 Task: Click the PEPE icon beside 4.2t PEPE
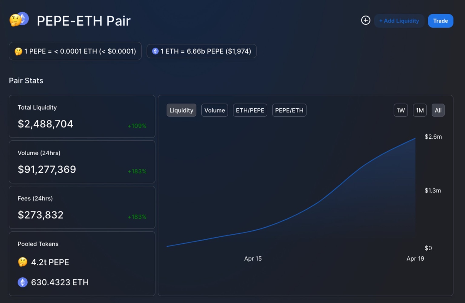pyautogui.click(x=22, y=262)
